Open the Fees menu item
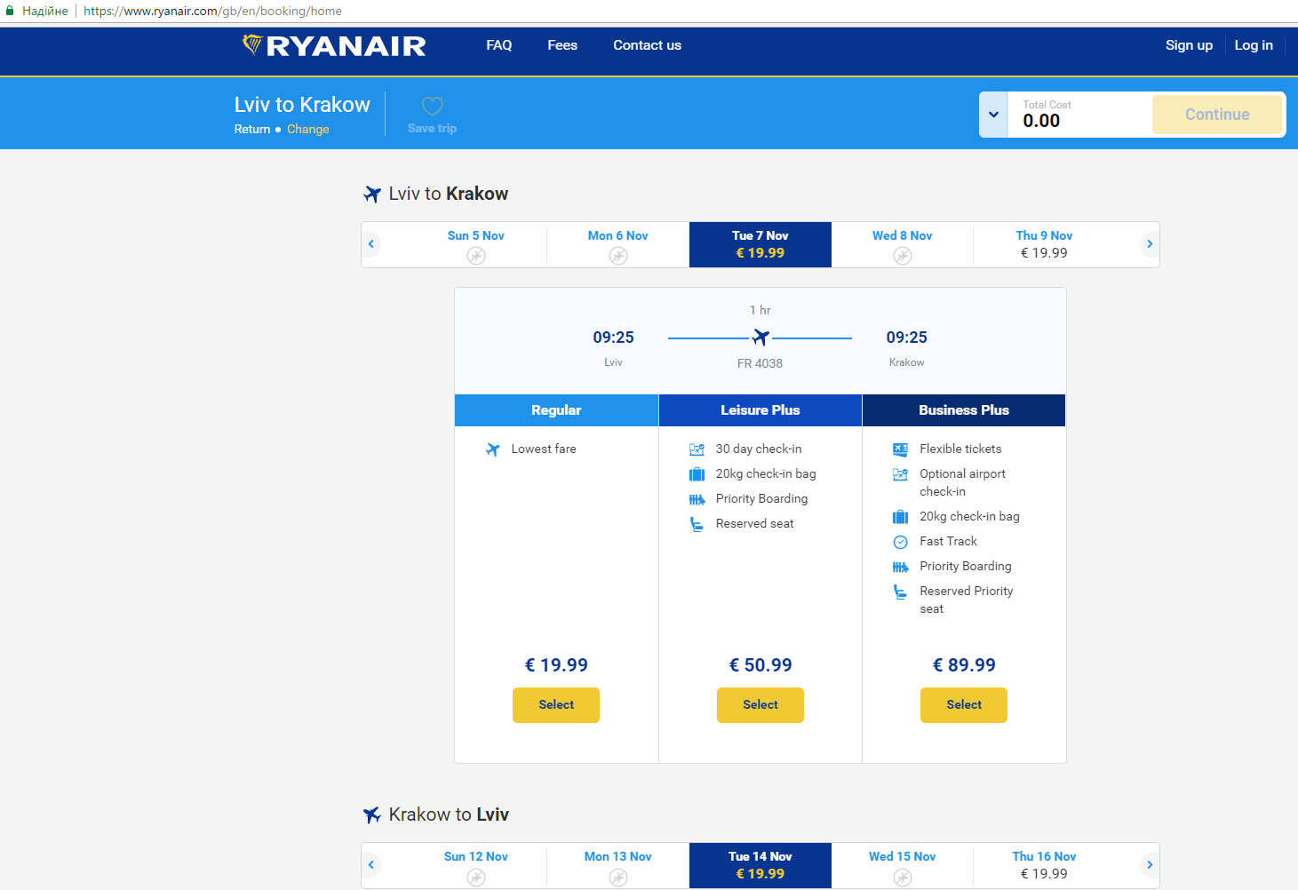 [562, 45]
